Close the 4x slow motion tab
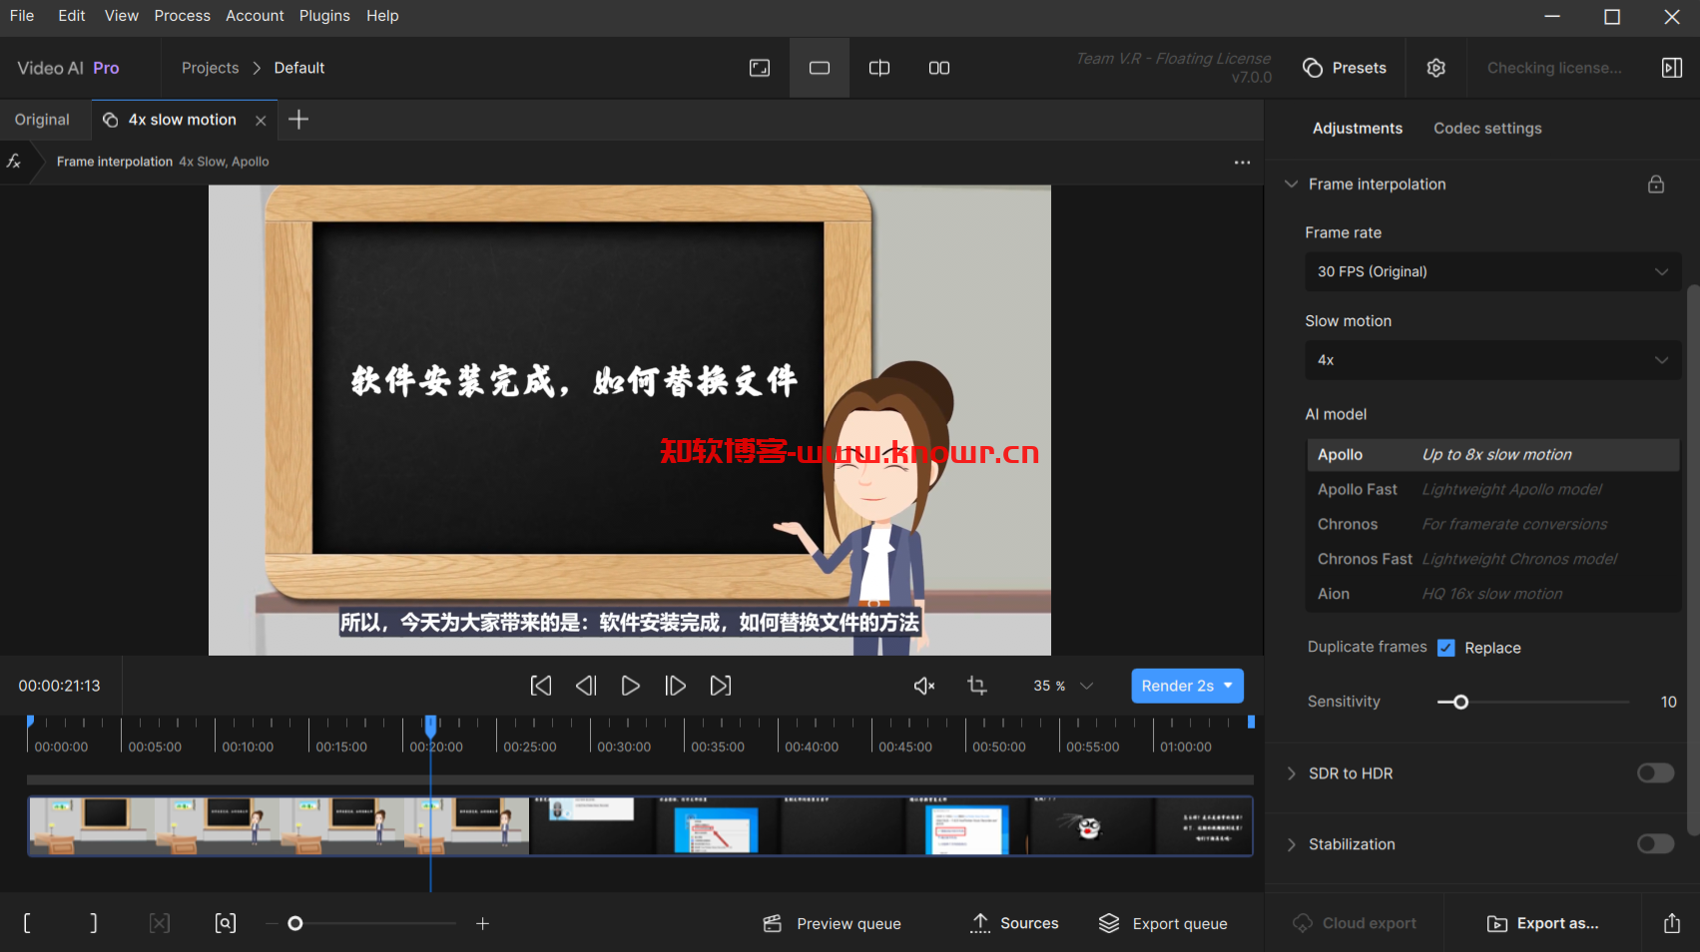 [261, 120]
